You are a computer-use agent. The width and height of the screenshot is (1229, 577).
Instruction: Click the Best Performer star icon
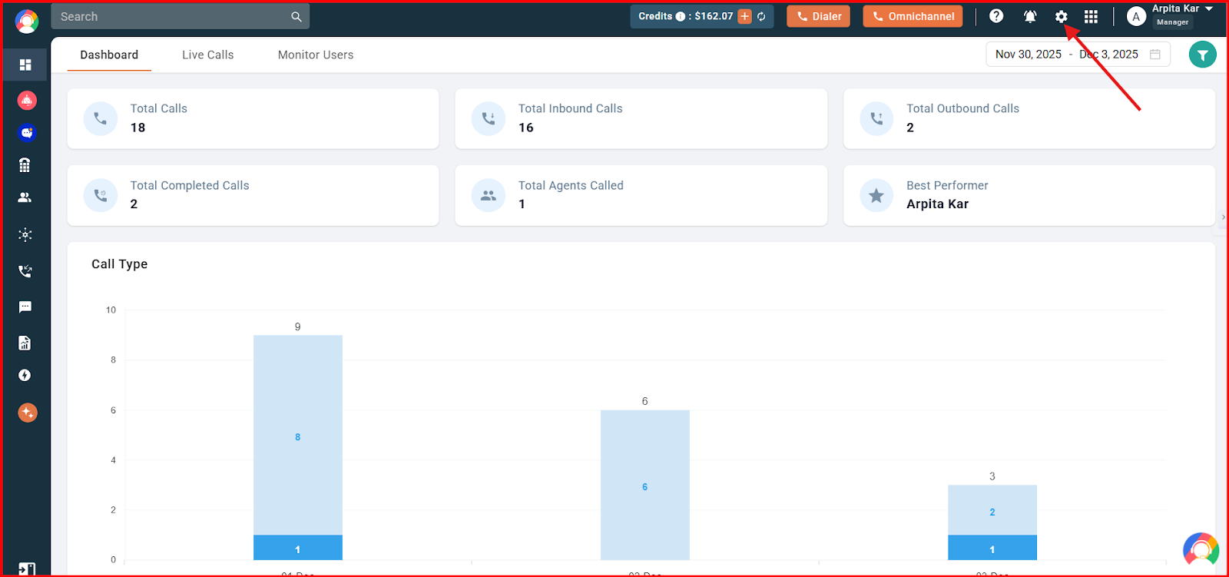876,195
